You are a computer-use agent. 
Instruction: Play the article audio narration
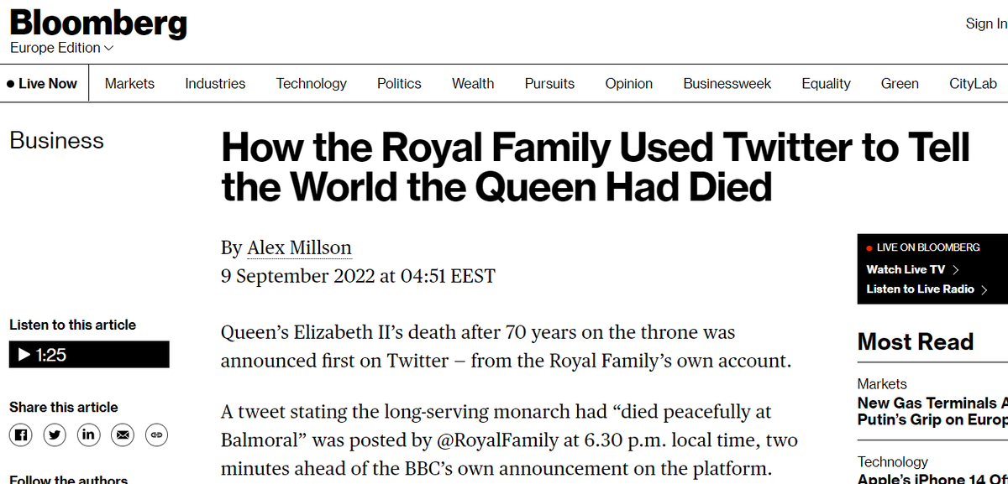pyautogui.click(x=24, y=354)
